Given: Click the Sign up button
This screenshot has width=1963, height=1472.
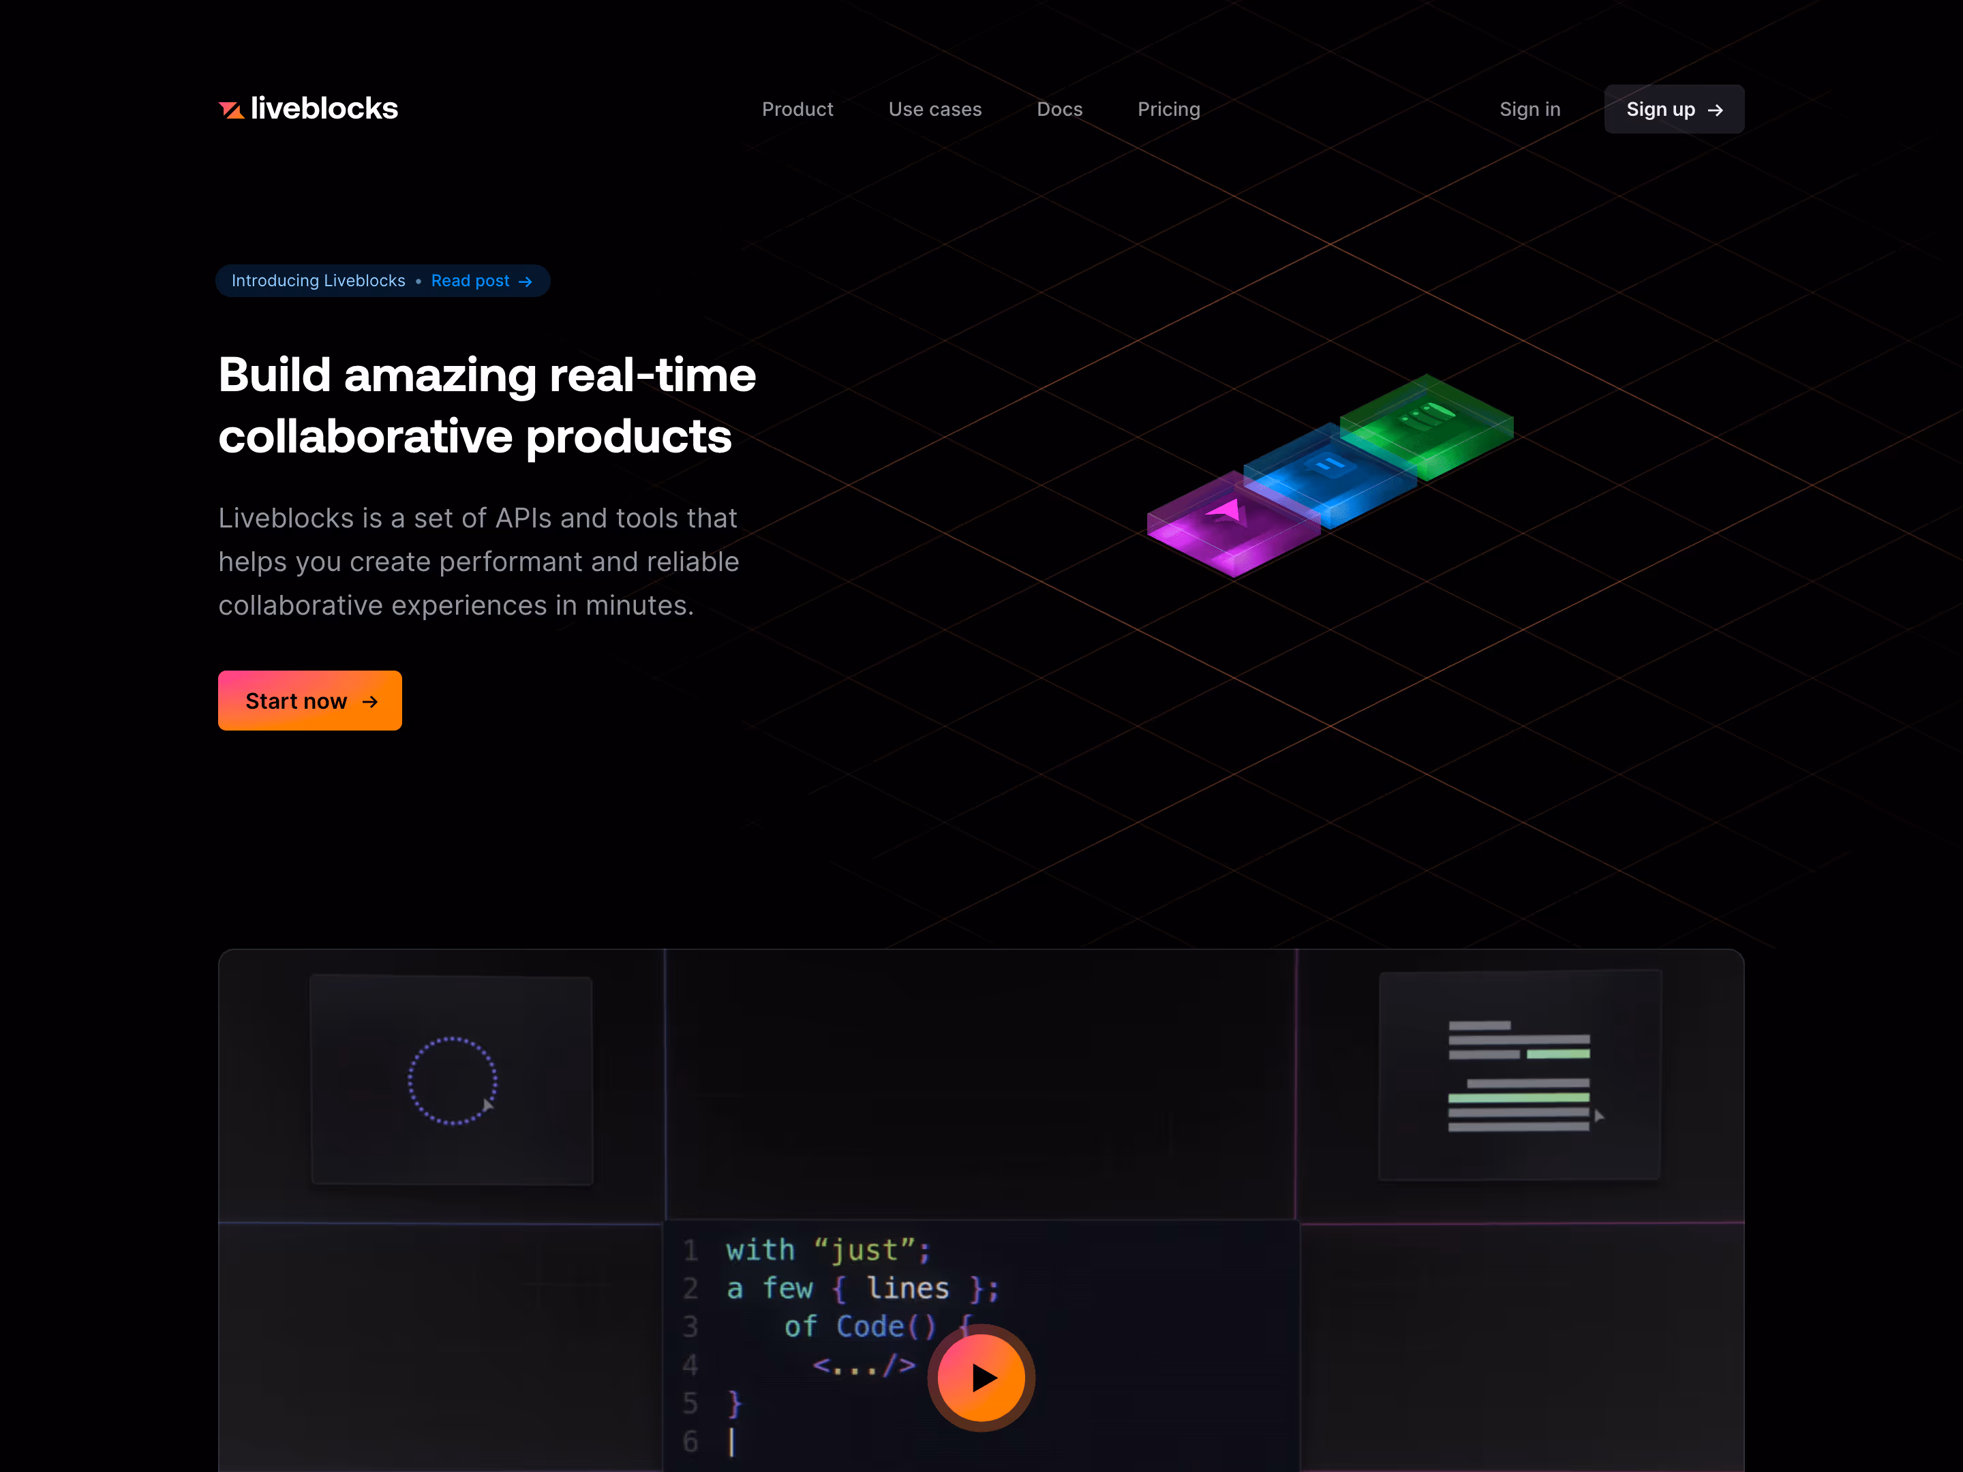Looking at the screenshot, I should [1674, 109].
